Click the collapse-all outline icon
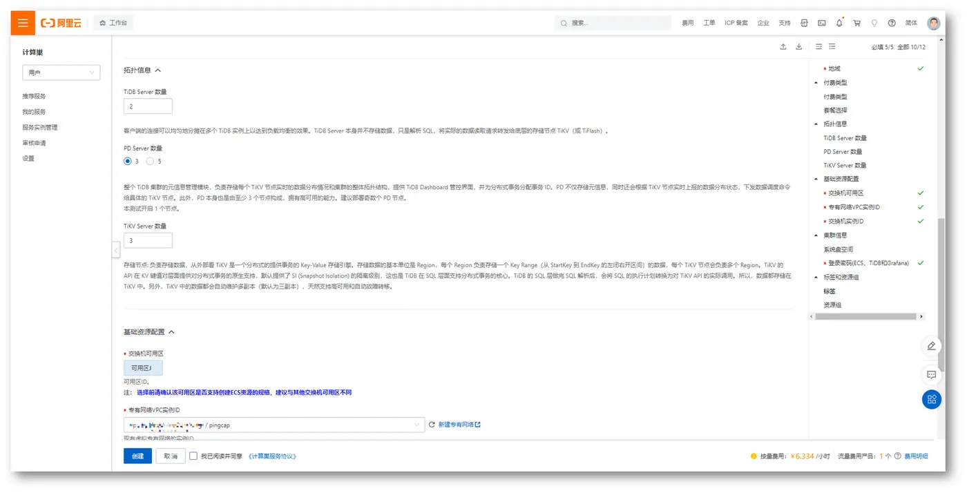Viewport: 967px width, 493px height. click(x=818, y=46)
